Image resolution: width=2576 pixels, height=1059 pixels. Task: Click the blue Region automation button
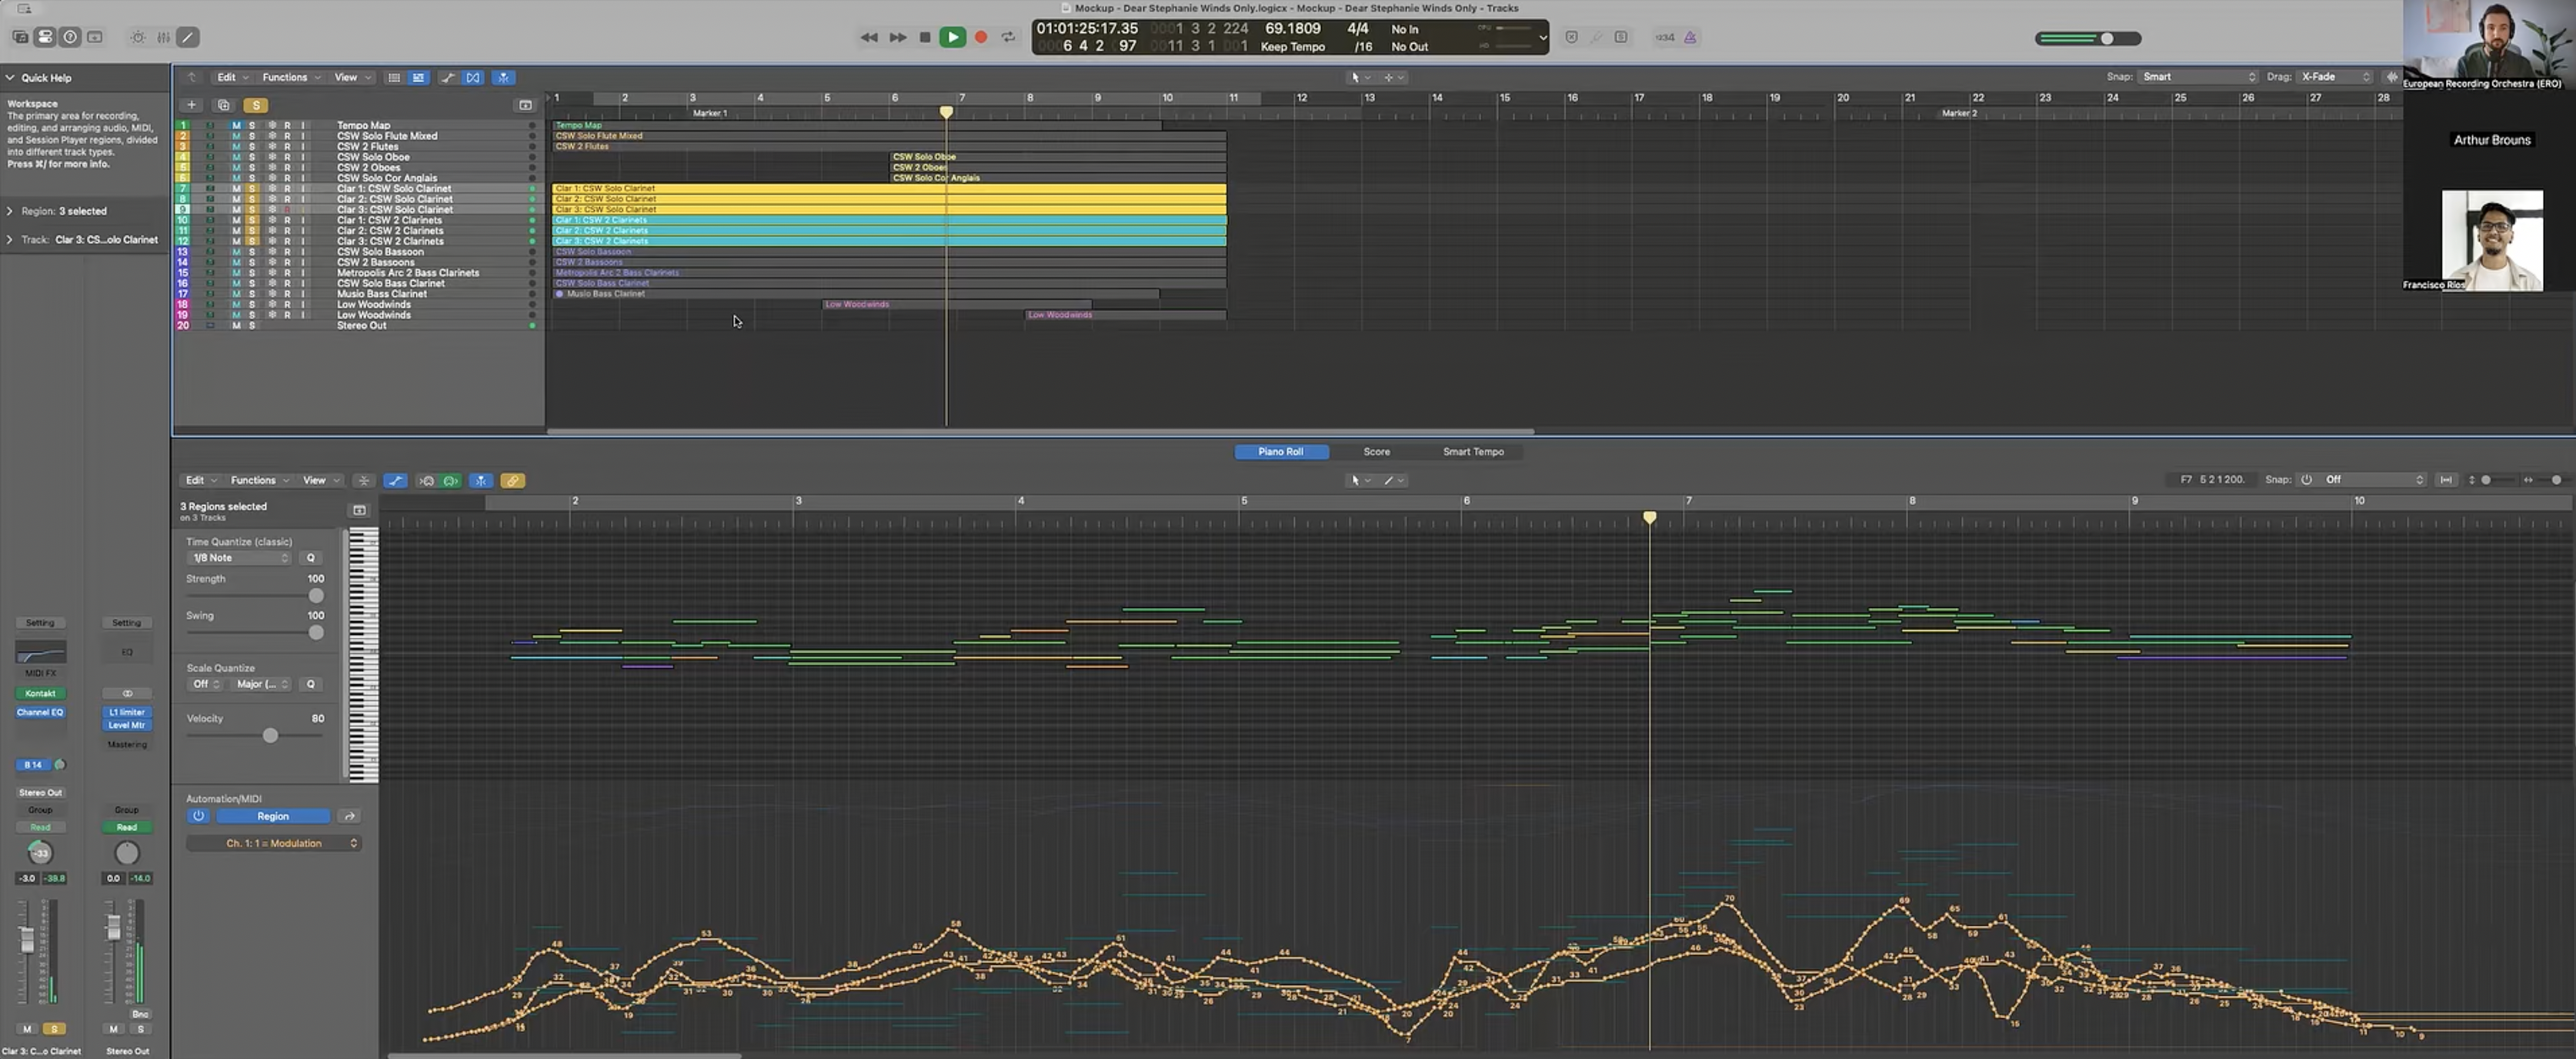(x=273, y=816)
